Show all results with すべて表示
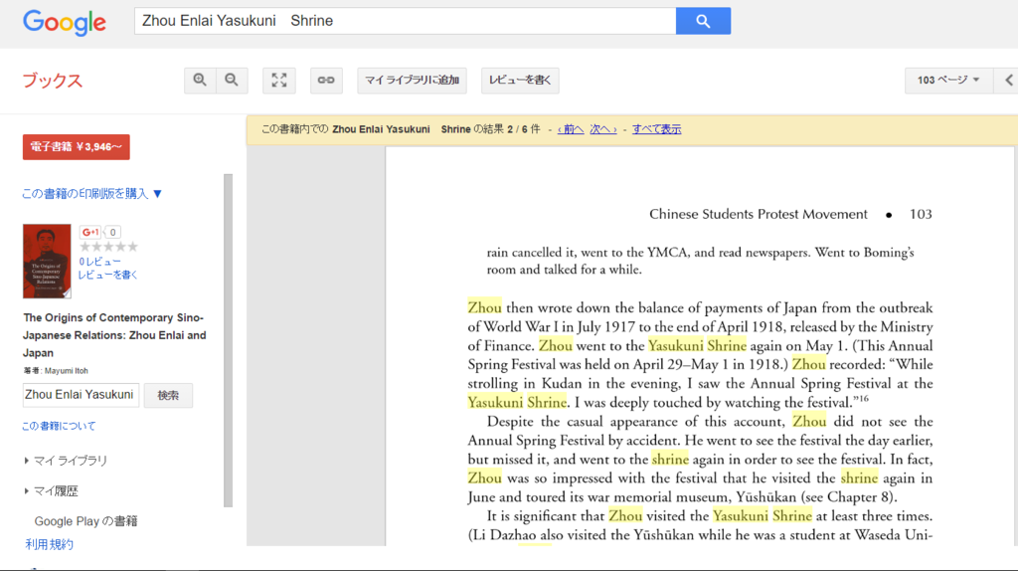1018x571 pixels. pos(656,129)
